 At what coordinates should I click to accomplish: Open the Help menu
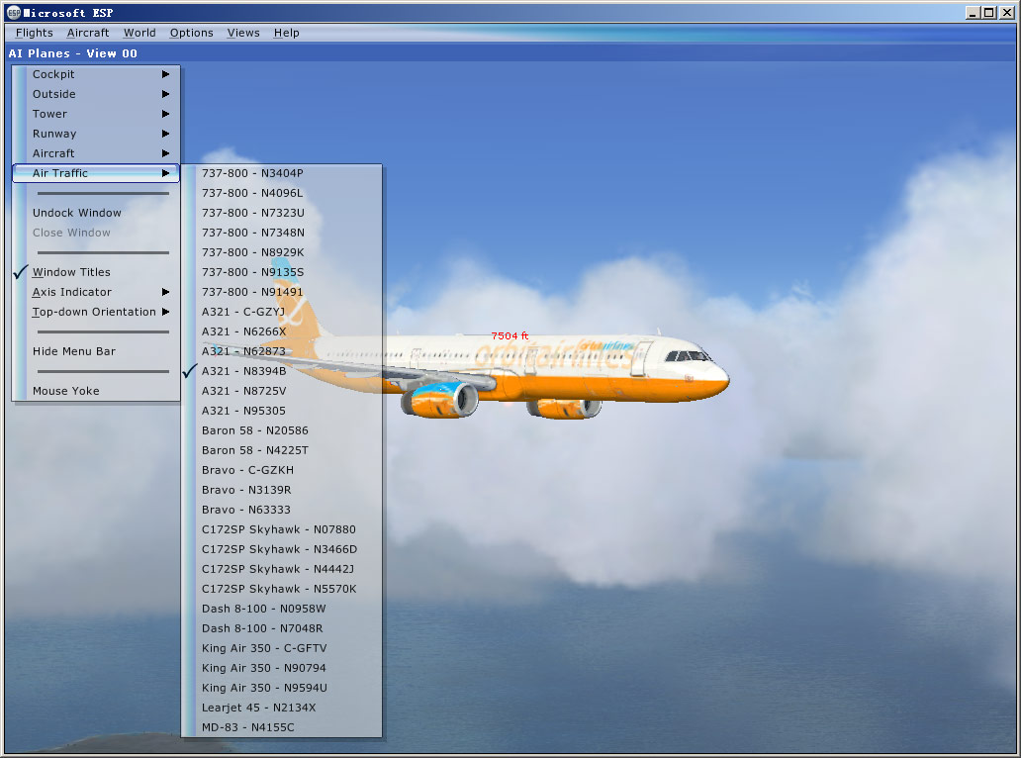(x=286, y=33)
